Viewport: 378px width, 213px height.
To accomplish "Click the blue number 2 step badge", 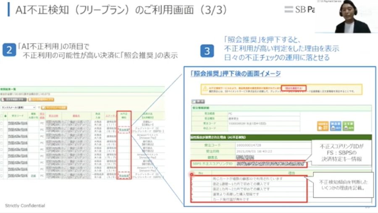I will tap(9, 50).
